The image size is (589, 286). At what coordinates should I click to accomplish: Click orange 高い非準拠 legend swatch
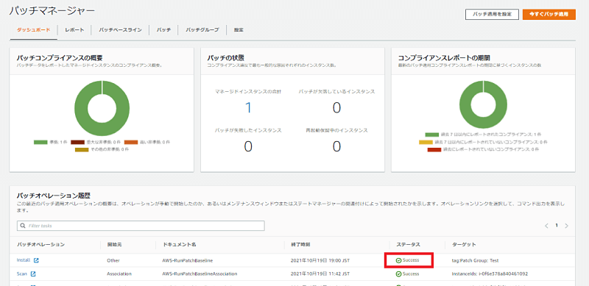[x=131, y=142]
